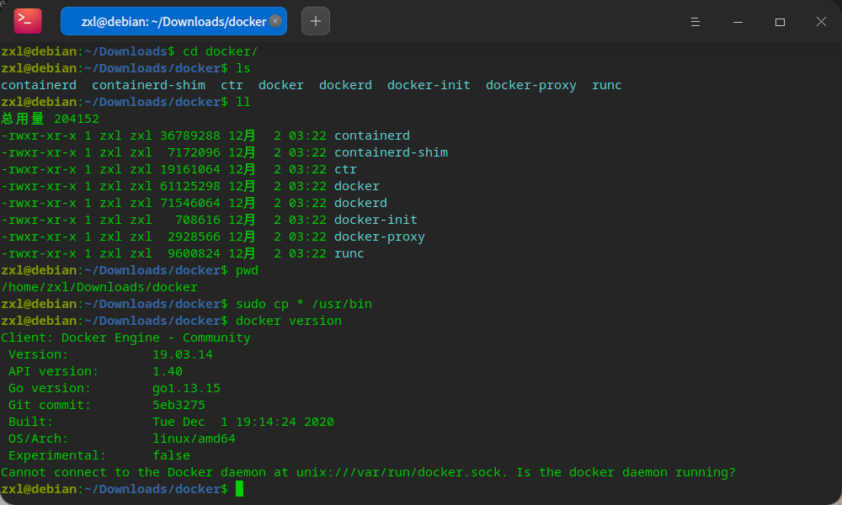This screenshot has width=842, height=505.
Task: Click the x on the docker tab
Action: 276,20
